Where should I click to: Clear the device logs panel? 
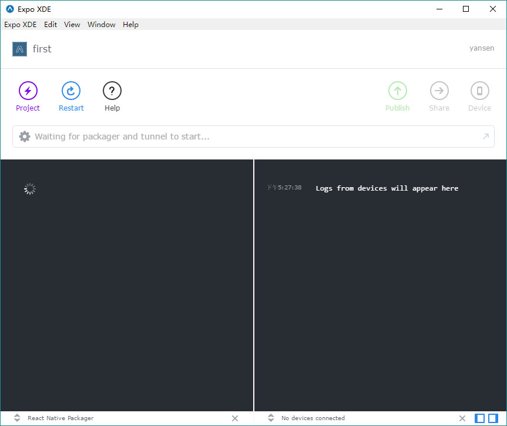tap(462, 418)
